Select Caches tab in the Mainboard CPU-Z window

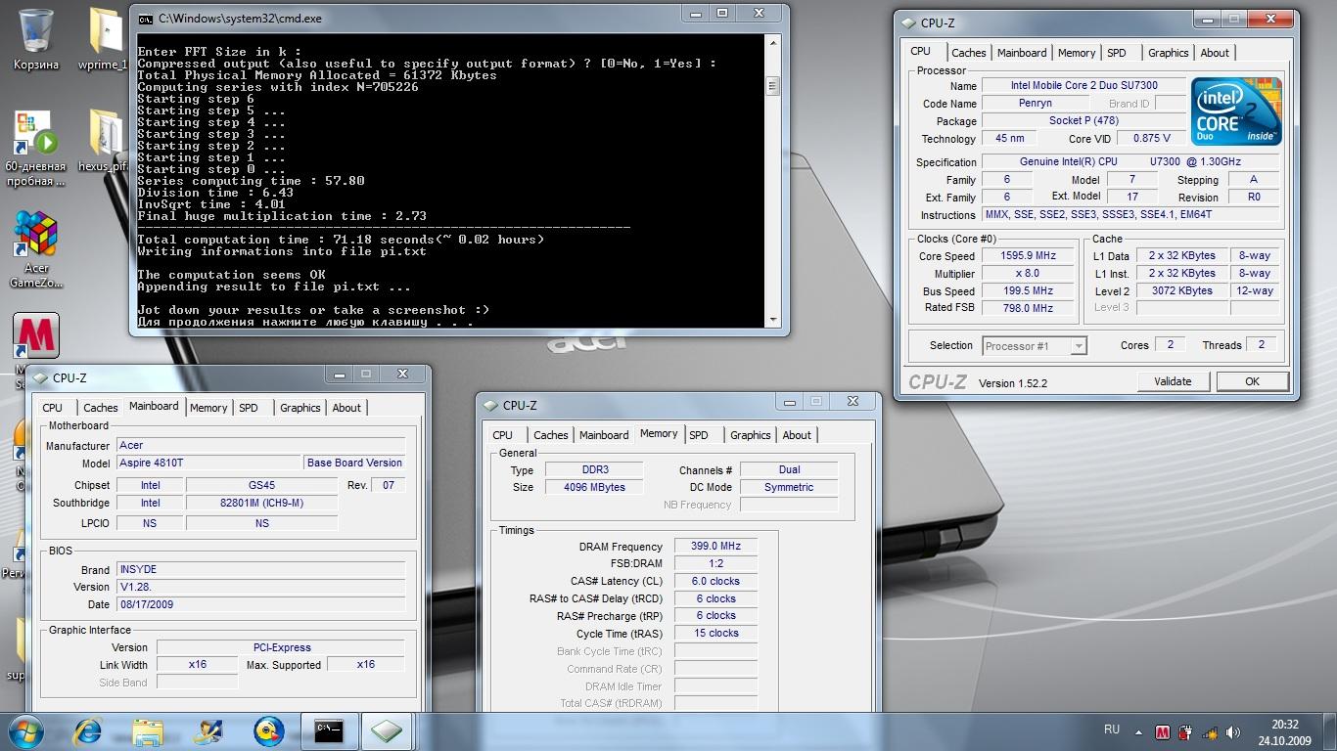click(x=100, y=408)
